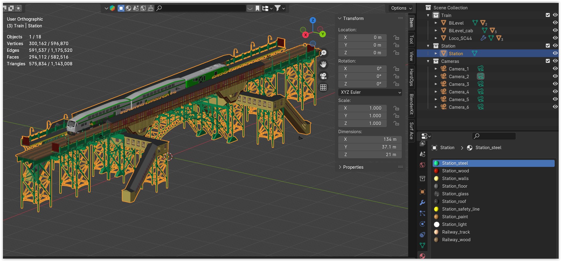Viewport: 561px width, 261px height.
Task: Uncheck the Cameras collection checkbox
Action: point(548,61)
